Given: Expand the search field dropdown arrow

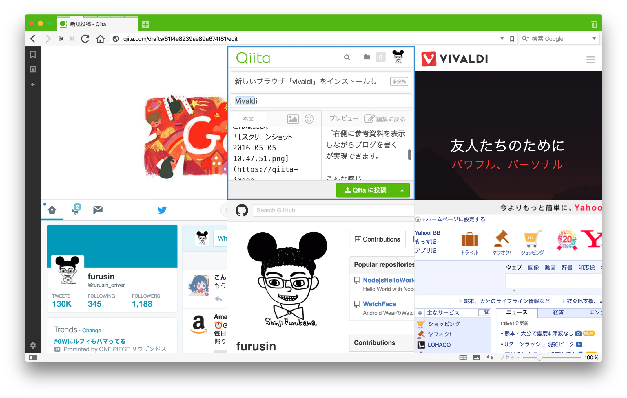Looking at the screenshot, I should click(594, 39).
